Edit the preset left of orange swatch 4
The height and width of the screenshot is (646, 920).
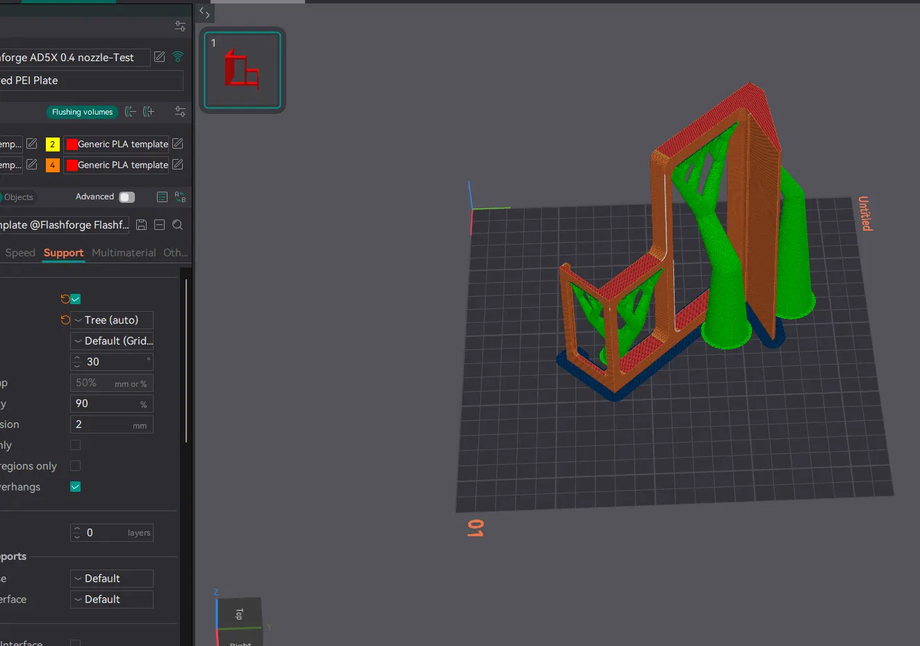pos(32,165)
